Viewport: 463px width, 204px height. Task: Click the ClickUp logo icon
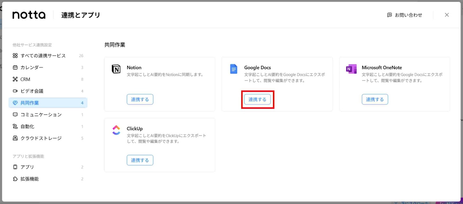[116, 130]
